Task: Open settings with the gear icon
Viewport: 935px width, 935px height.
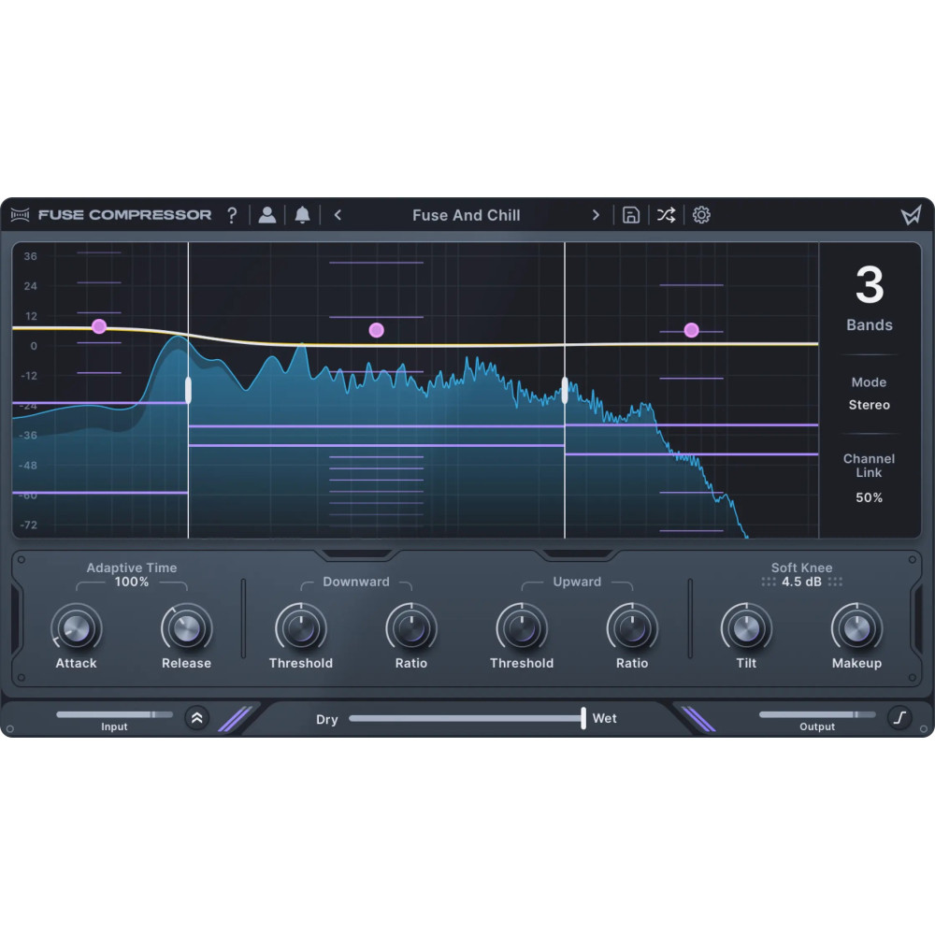Action: (701, 215)
